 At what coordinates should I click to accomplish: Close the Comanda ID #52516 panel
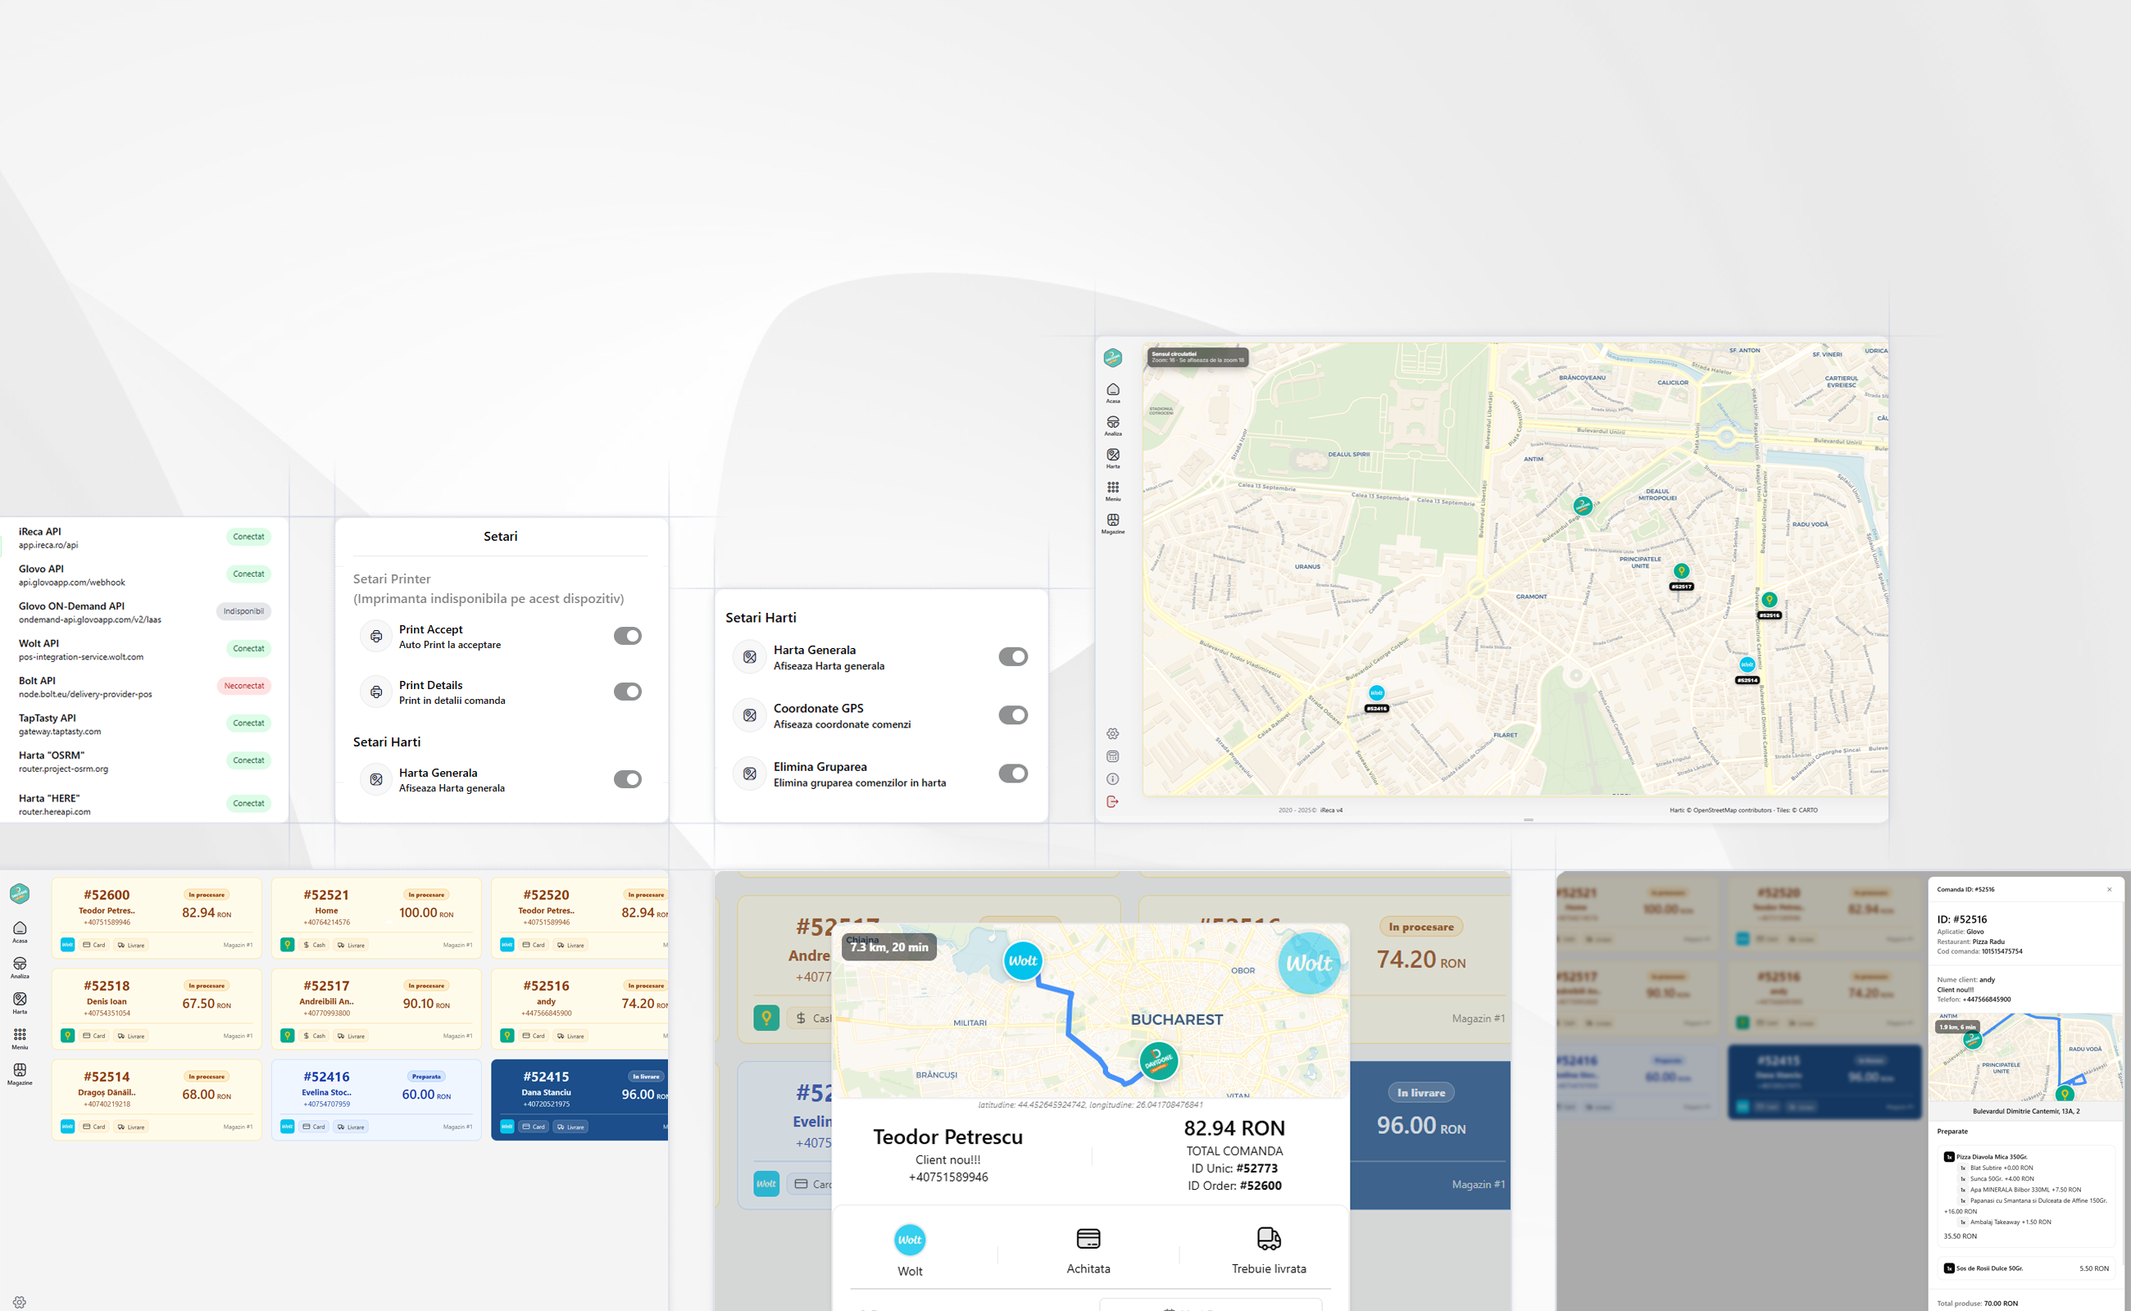click(x=2110, y=889)
